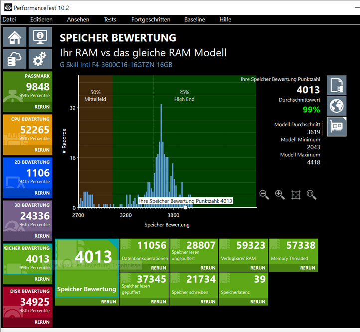The height and width of the screenshot is (332, 360).
Task: Click the white score marker on chart axis
Action: [x=185, y=207]
